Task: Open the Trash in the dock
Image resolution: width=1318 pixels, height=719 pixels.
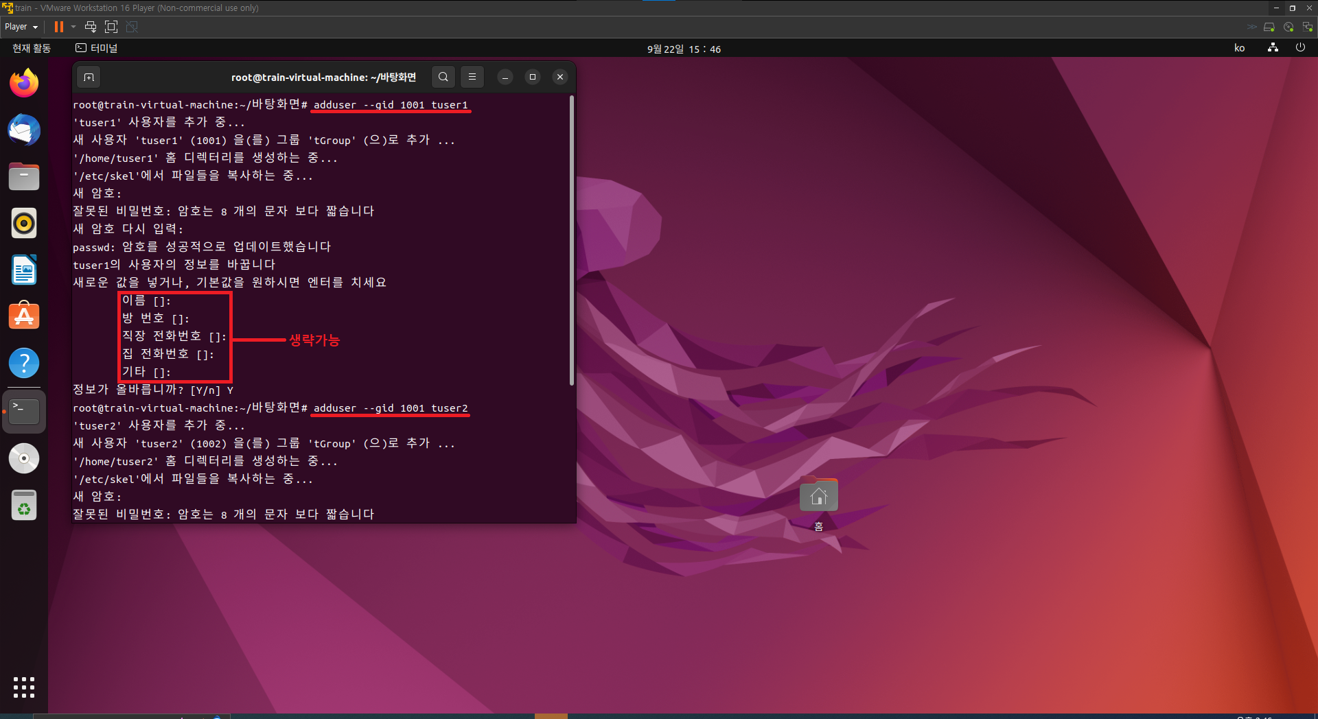Action: [24, 506]
